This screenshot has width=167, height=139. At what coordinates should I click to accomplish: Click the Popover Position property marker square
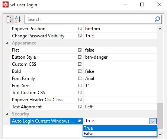80,29
